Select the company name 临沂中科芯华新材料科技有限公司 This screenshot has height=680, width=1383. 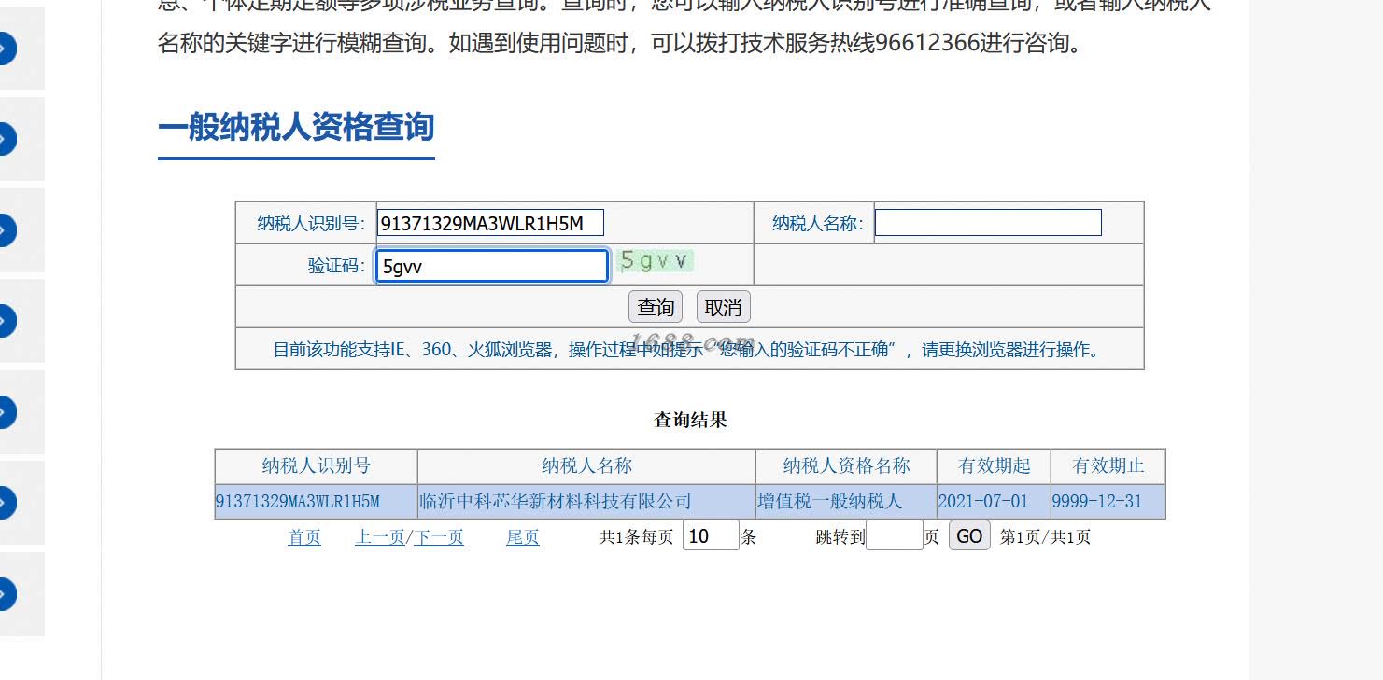(x=586, y=502)
